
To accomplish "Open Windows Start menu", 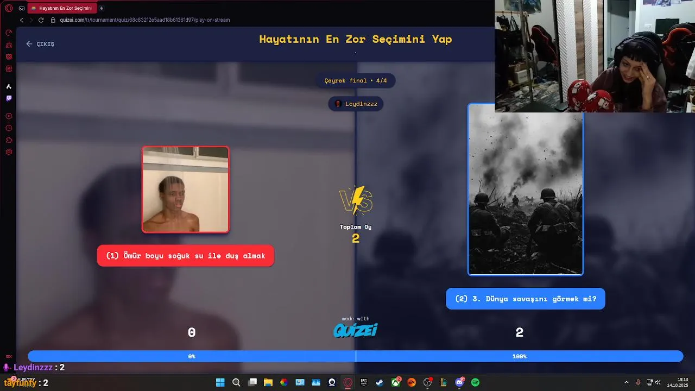I will tap(220, 382).
